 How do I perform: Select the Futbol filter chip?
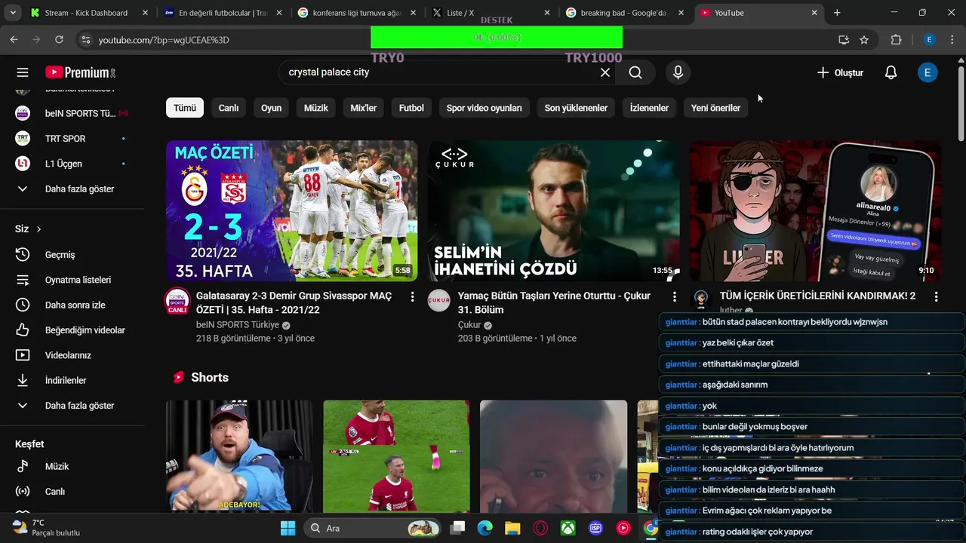pyautogui.click(x=411, y=108)
